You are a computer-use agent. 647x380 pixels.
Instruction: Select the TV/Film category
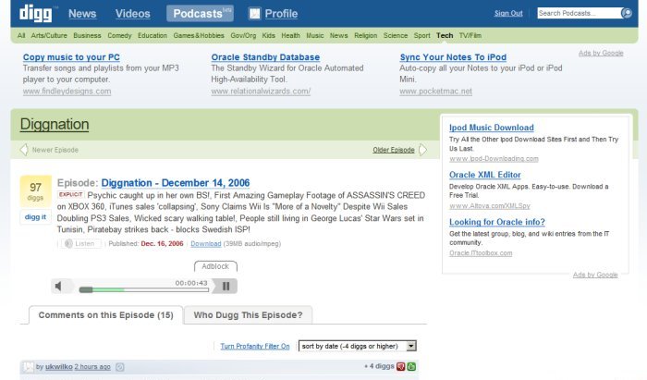[x=470, y=35]
